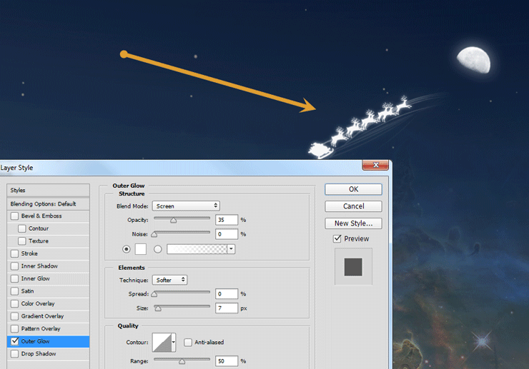Click the Opacity slider handle
Image resolution: width=529 pixels, height=369 pixels.
pos(173,221)
